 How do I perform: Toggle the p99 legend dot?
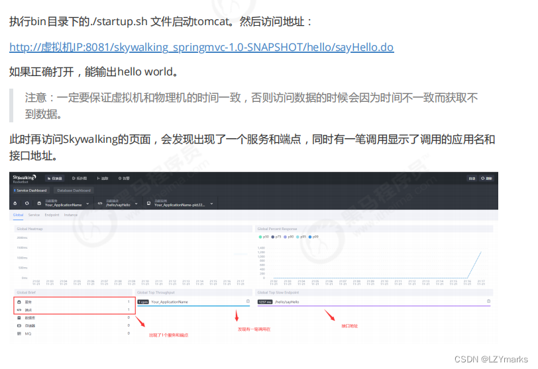click(310, 237)
